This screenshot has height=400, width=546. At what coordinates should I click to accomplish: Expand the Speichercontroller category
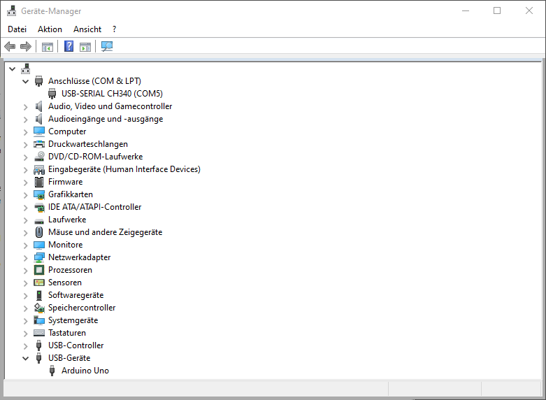click(x=25, y=308)
